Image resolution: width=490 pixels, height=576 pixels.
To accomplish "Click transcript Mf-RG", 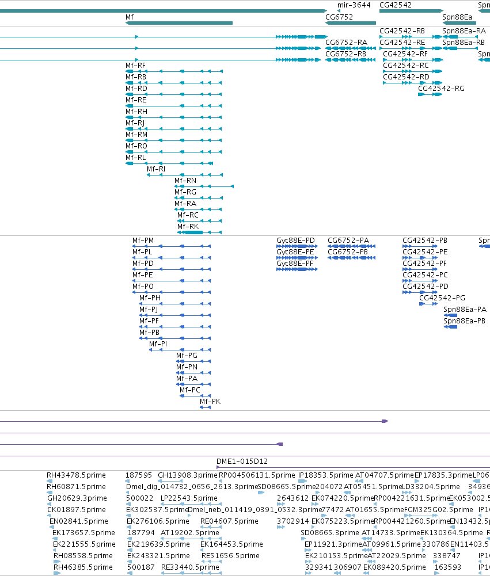I will [185, 192].
